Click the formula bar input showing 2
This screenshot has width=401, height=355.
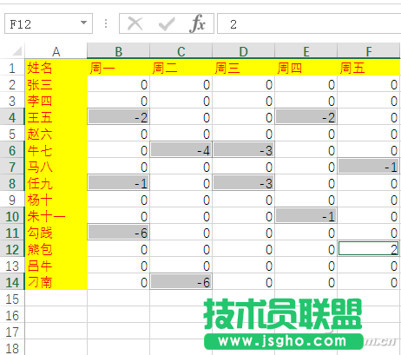pos(309,23)
